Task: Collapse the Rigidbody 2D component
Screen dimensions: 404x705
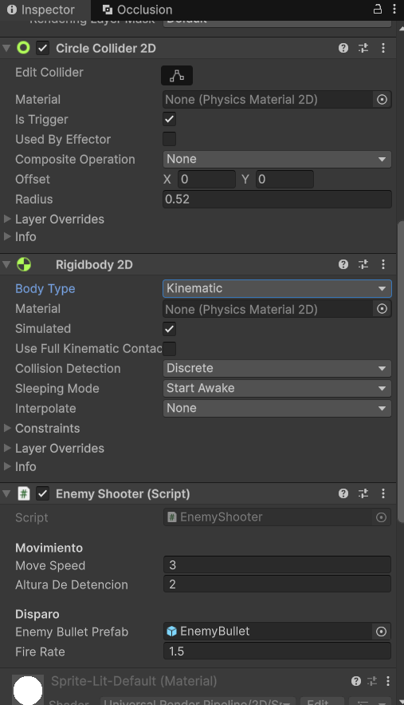Action: coord(6,264)
